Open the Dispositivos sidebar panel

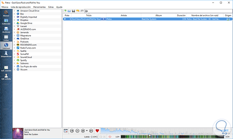6,54
